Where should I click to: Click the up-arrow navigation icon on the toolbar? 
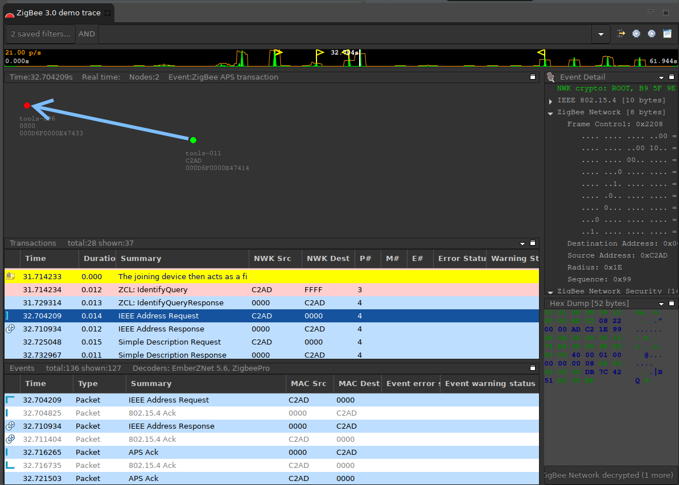pos(651,34)
